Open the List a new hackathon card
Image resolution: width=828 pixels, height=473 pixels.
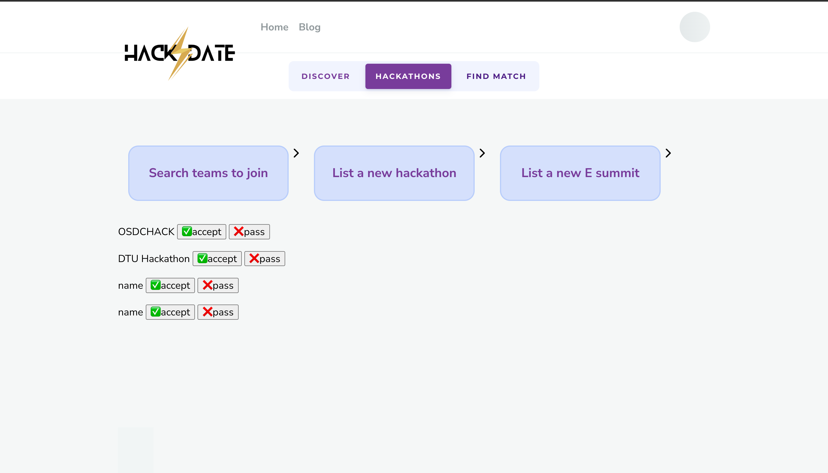pos(394,173)
